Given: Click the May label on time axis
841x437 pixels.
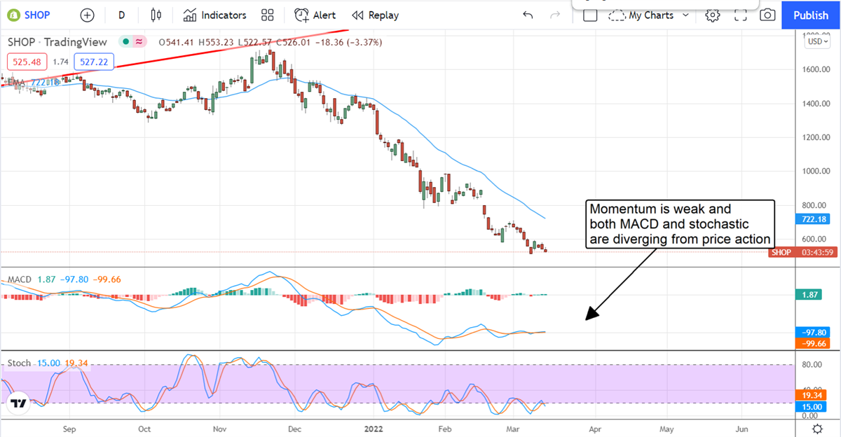Looking at the screenshot, I should click(x=666, y=429).
